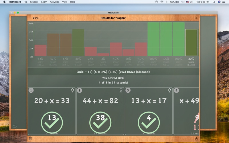This screenshot has width=229, height=143.
Task: Show hint lightbulb for 20 + x = 33
Action: 72,90
